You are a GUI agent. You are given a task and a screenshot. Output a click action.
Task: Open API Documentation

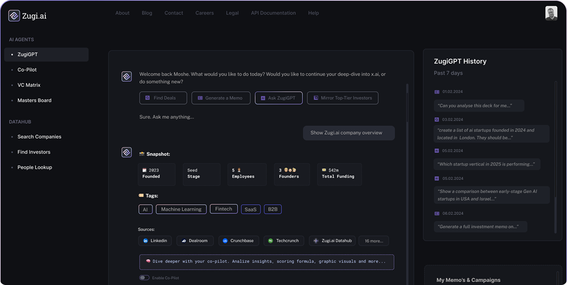[274, 13]
